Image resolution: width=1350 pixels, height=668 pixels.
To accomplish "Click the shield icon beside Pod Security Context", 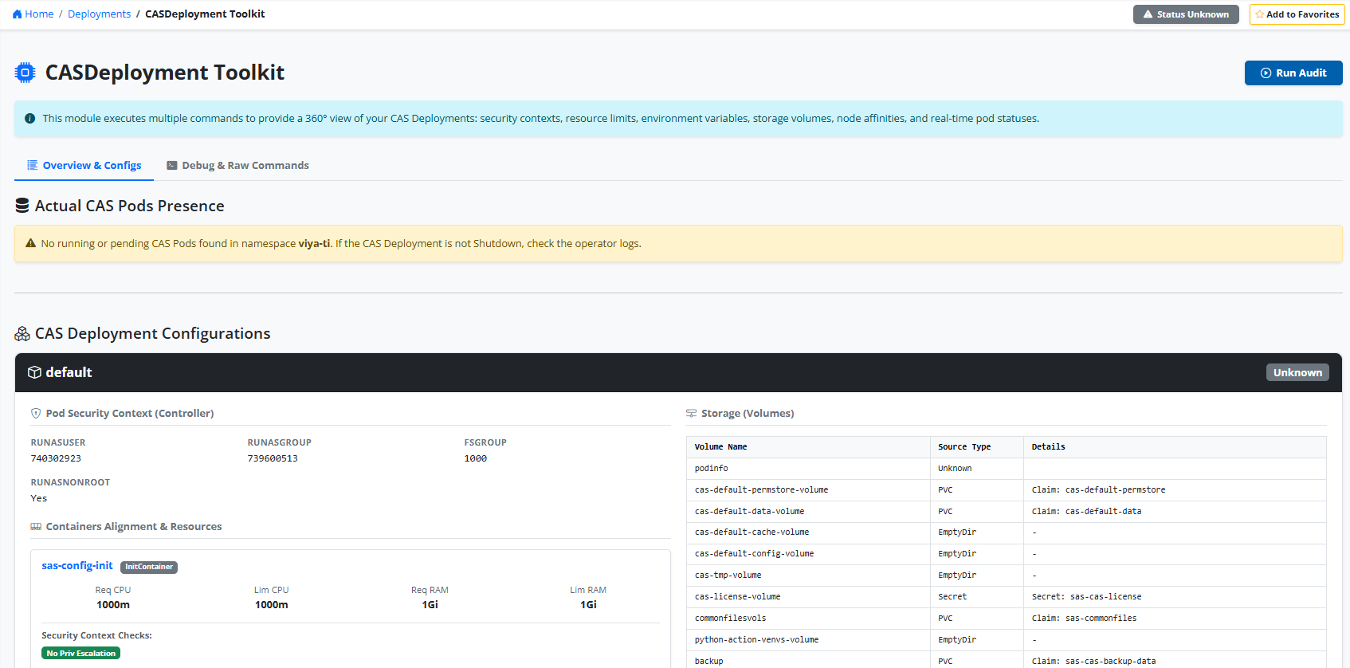I will pos(36,414).
